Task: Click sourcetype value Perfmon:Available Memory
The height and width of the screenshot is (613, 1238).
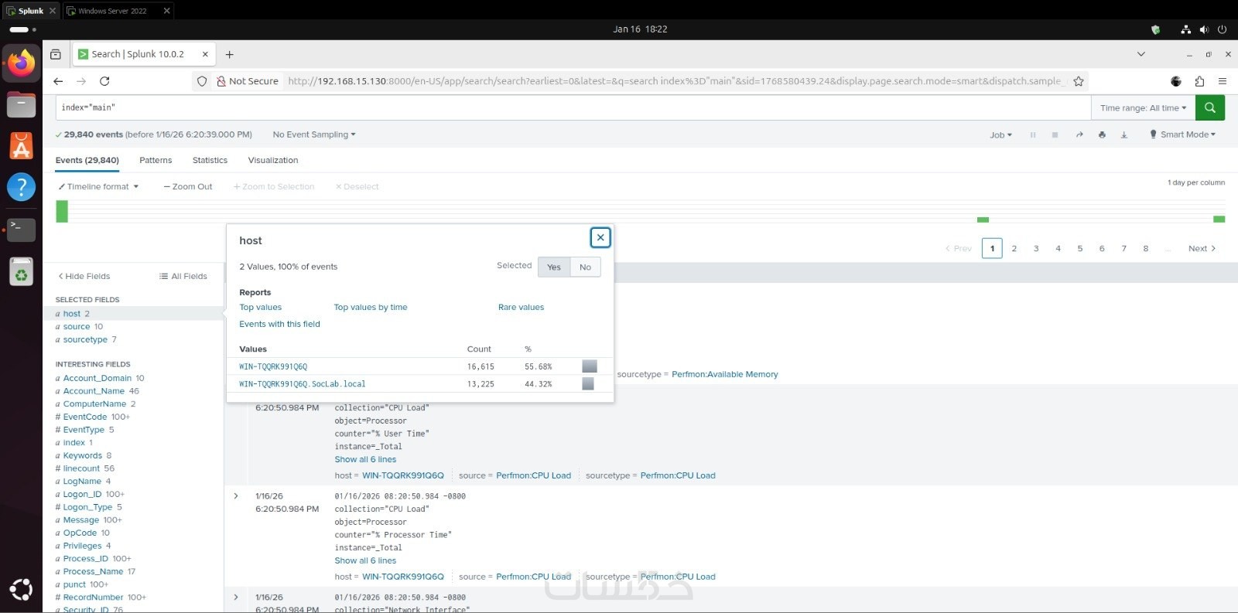Action: (x=725, y=374)
